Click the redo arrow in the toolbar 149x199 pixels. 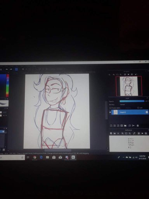pos(11,70)
